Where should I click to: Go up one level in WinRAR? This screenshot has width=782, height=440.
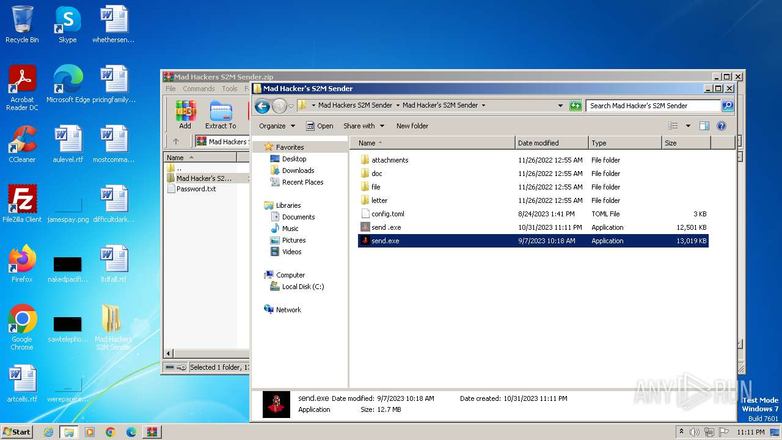pos(176,141)
